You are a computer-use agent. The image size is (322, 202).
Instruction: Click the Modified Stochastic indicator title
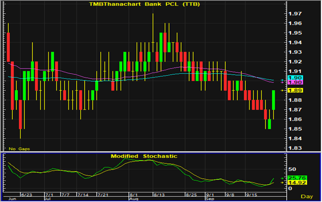[143, 156]
